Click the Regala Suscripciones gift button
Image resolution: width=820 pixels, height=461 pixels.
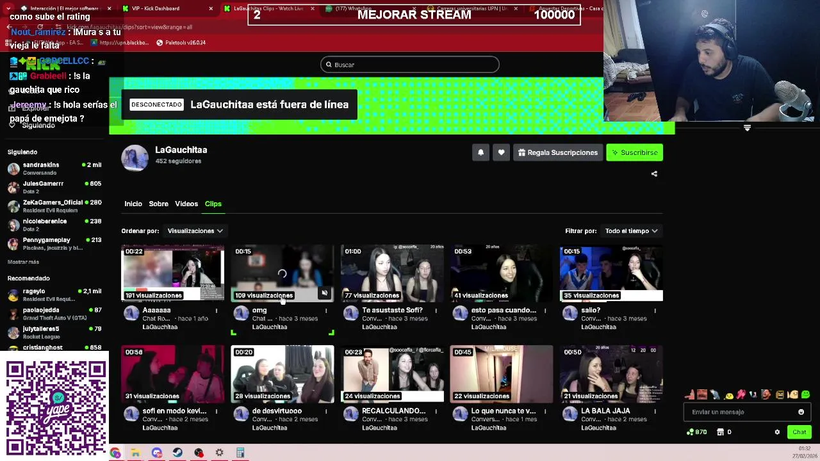pyautogui.click(x=558, y=152)
